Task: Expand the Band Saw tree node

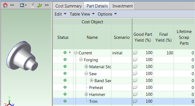Action: 91,80
